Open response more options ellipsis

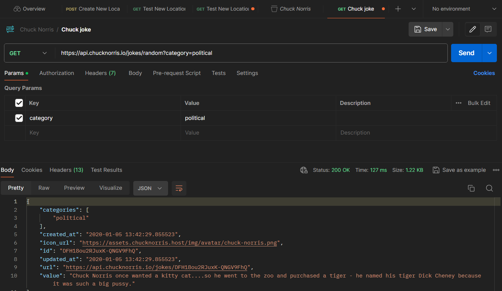496,170
